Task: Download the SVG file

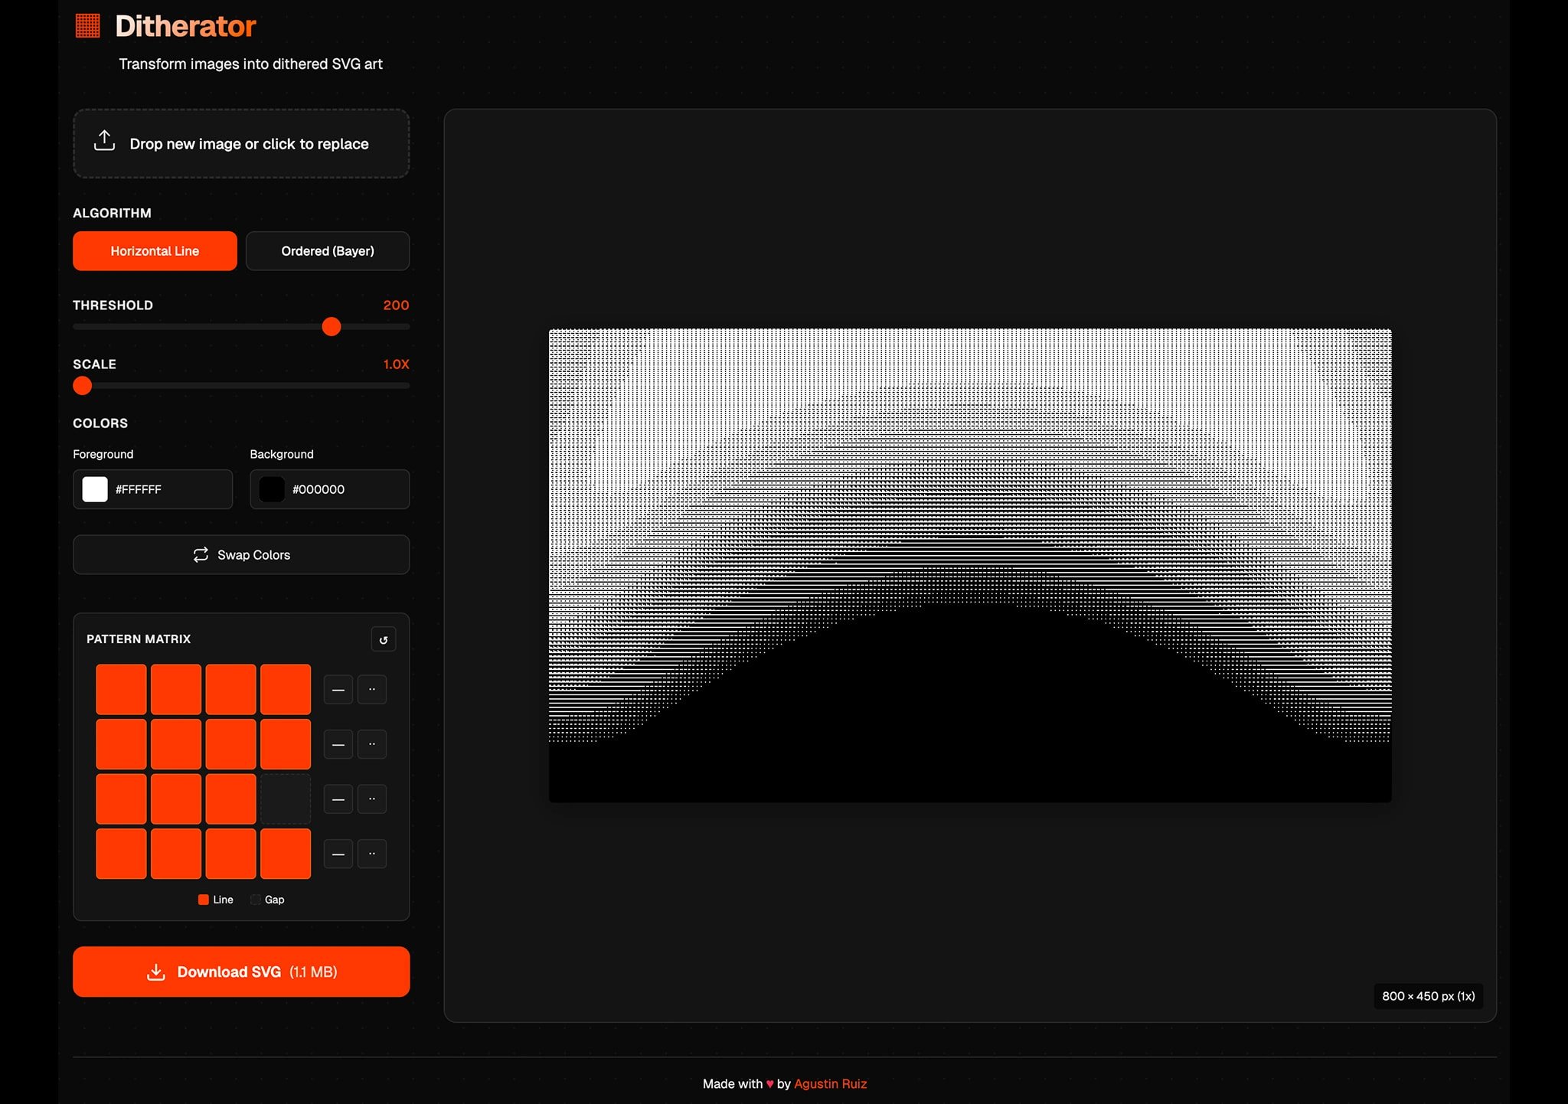Action: 241,972
